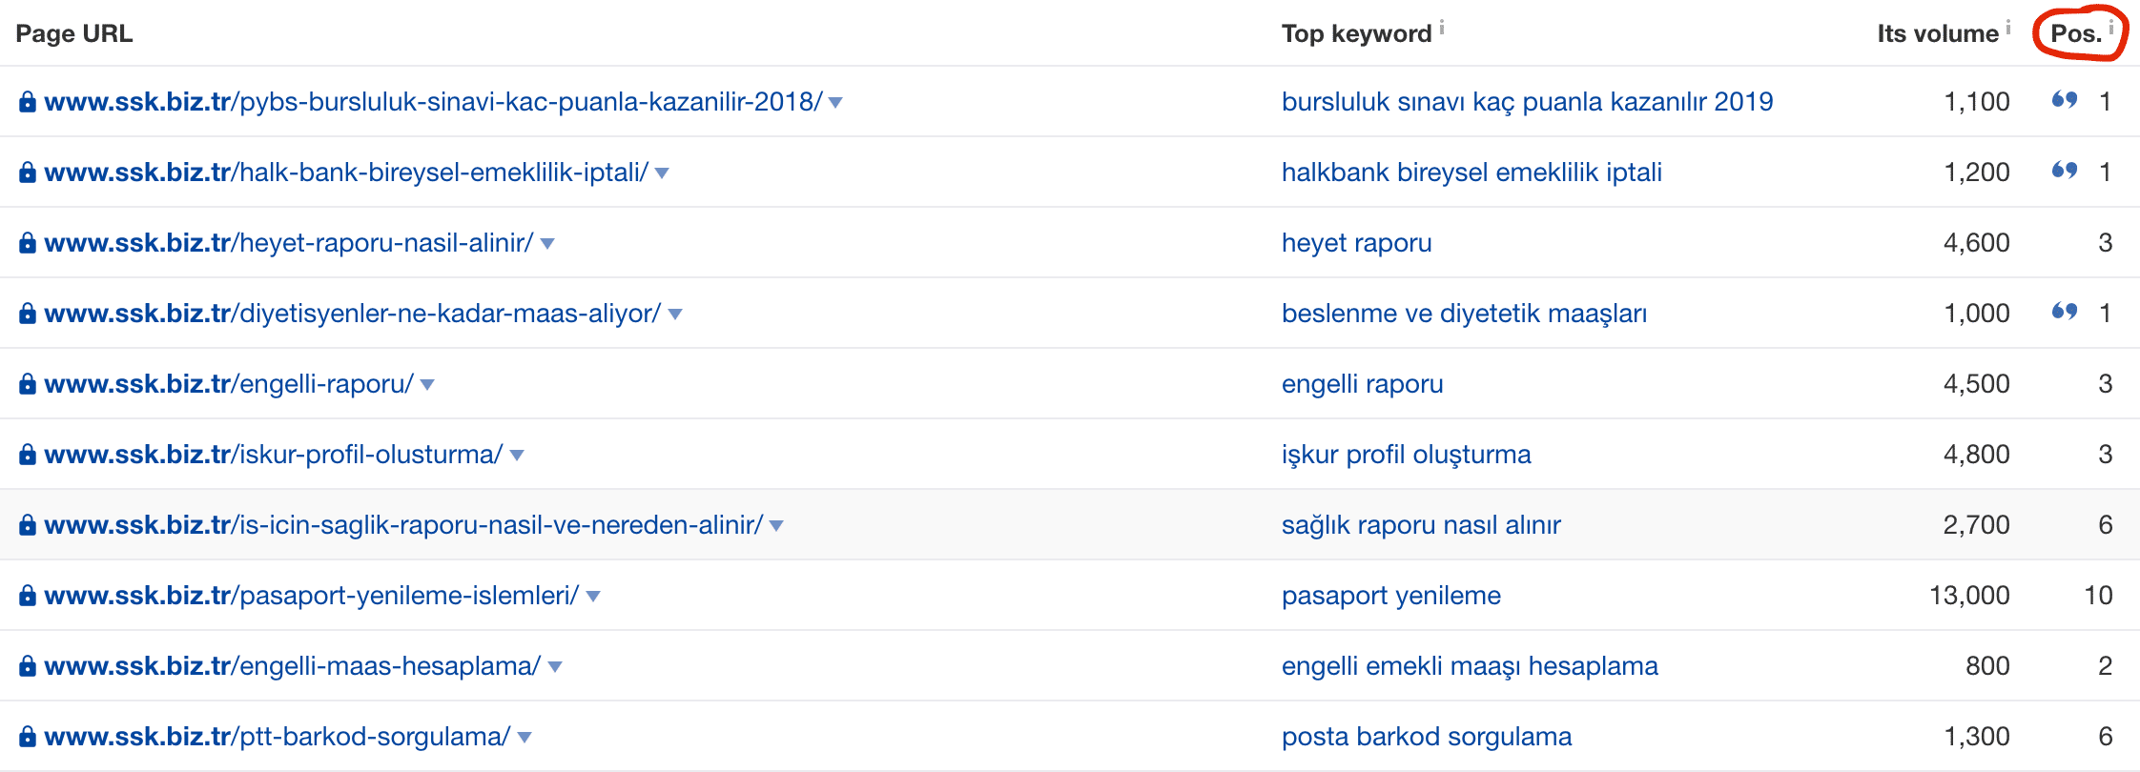The image size is (2140, 772).
Task: Click keyword 'pasaport yenileme'
Action: pos(1391,596)
